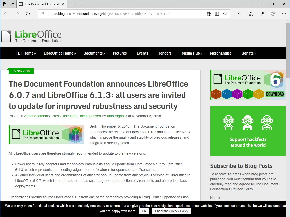Image resolution: width=290 pixels, height=217 pixels.
Task: Open the tab previews chevron
Action: pyautogui.click(x=79, y=4)
